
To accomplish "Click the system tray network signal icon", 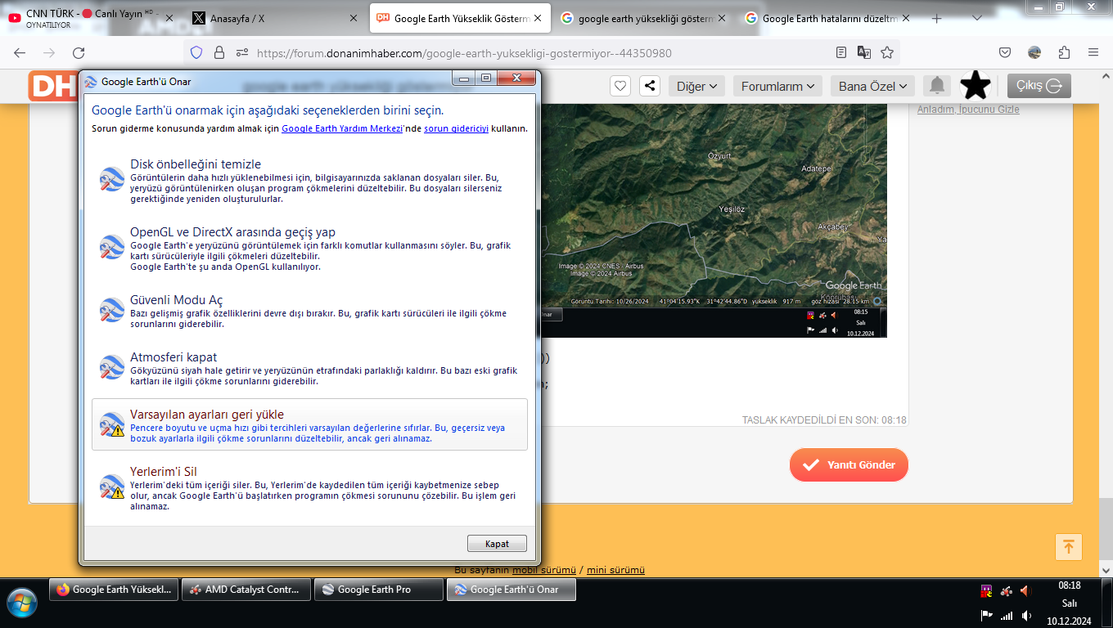I will (1007, 615).
